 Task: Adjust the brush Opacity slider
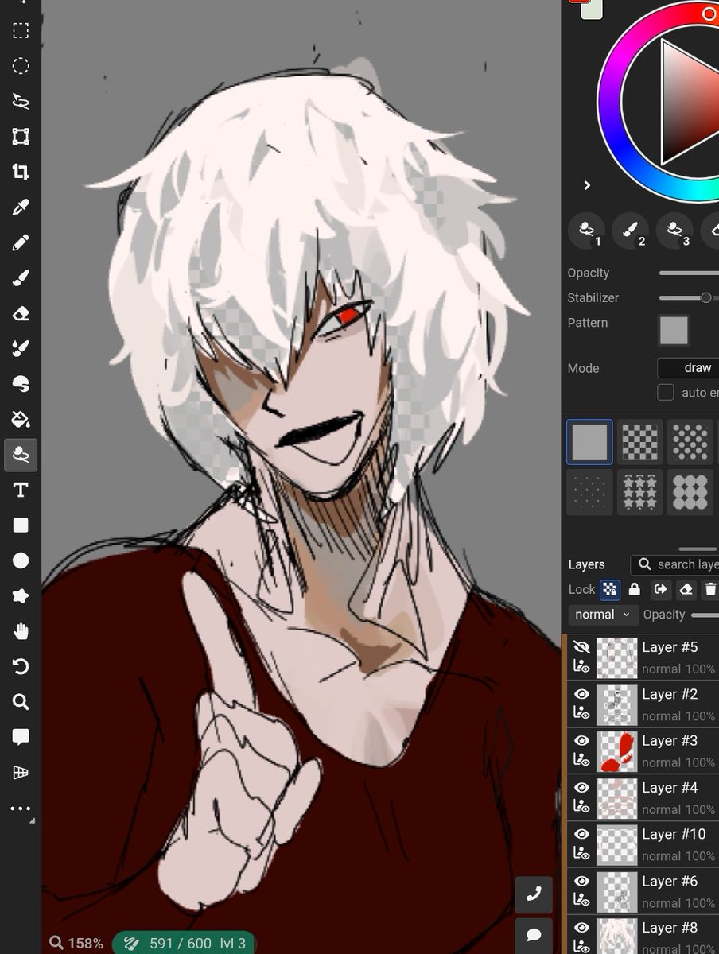(689, 273)
